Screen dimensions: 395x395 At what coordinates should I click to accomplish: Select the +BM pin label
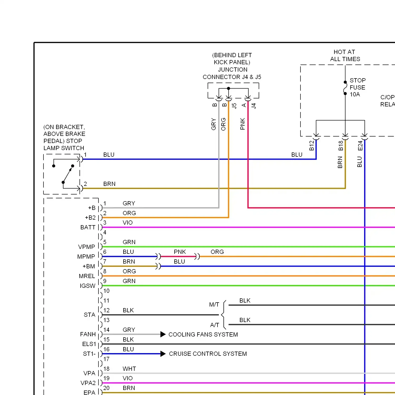(89, 266)
